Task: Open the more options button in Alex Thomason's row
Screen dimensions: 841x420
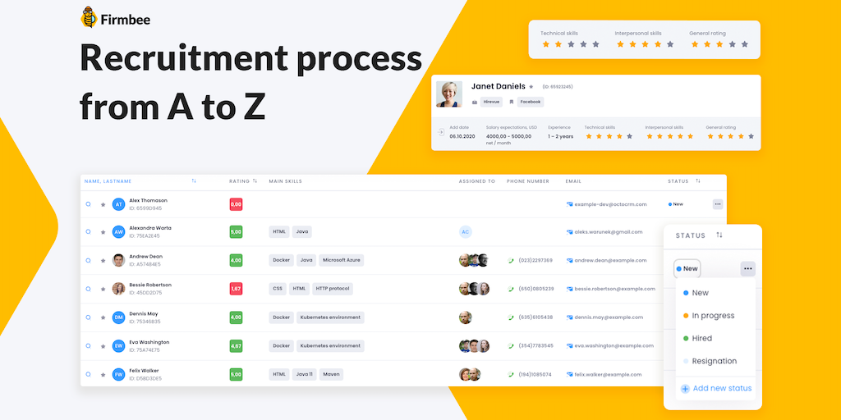Action: click(718, 204)
